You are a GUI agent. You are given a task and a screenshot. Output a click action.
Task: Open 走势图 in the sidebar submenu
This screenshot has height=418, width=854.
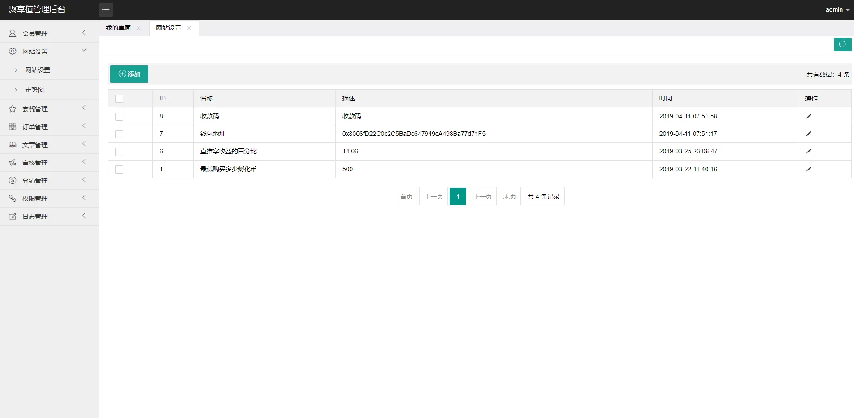(x=35, y=90)
